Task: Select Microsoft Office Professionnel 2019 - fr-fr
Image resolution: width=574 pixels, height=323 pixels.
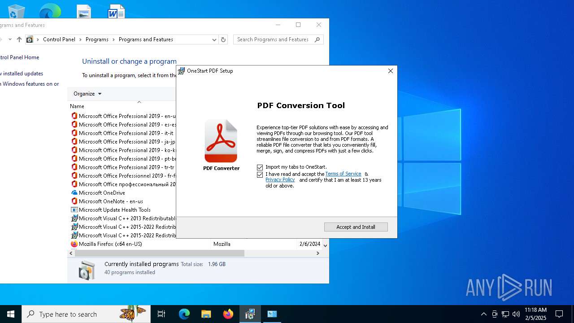Action: (x=123, y=176)
